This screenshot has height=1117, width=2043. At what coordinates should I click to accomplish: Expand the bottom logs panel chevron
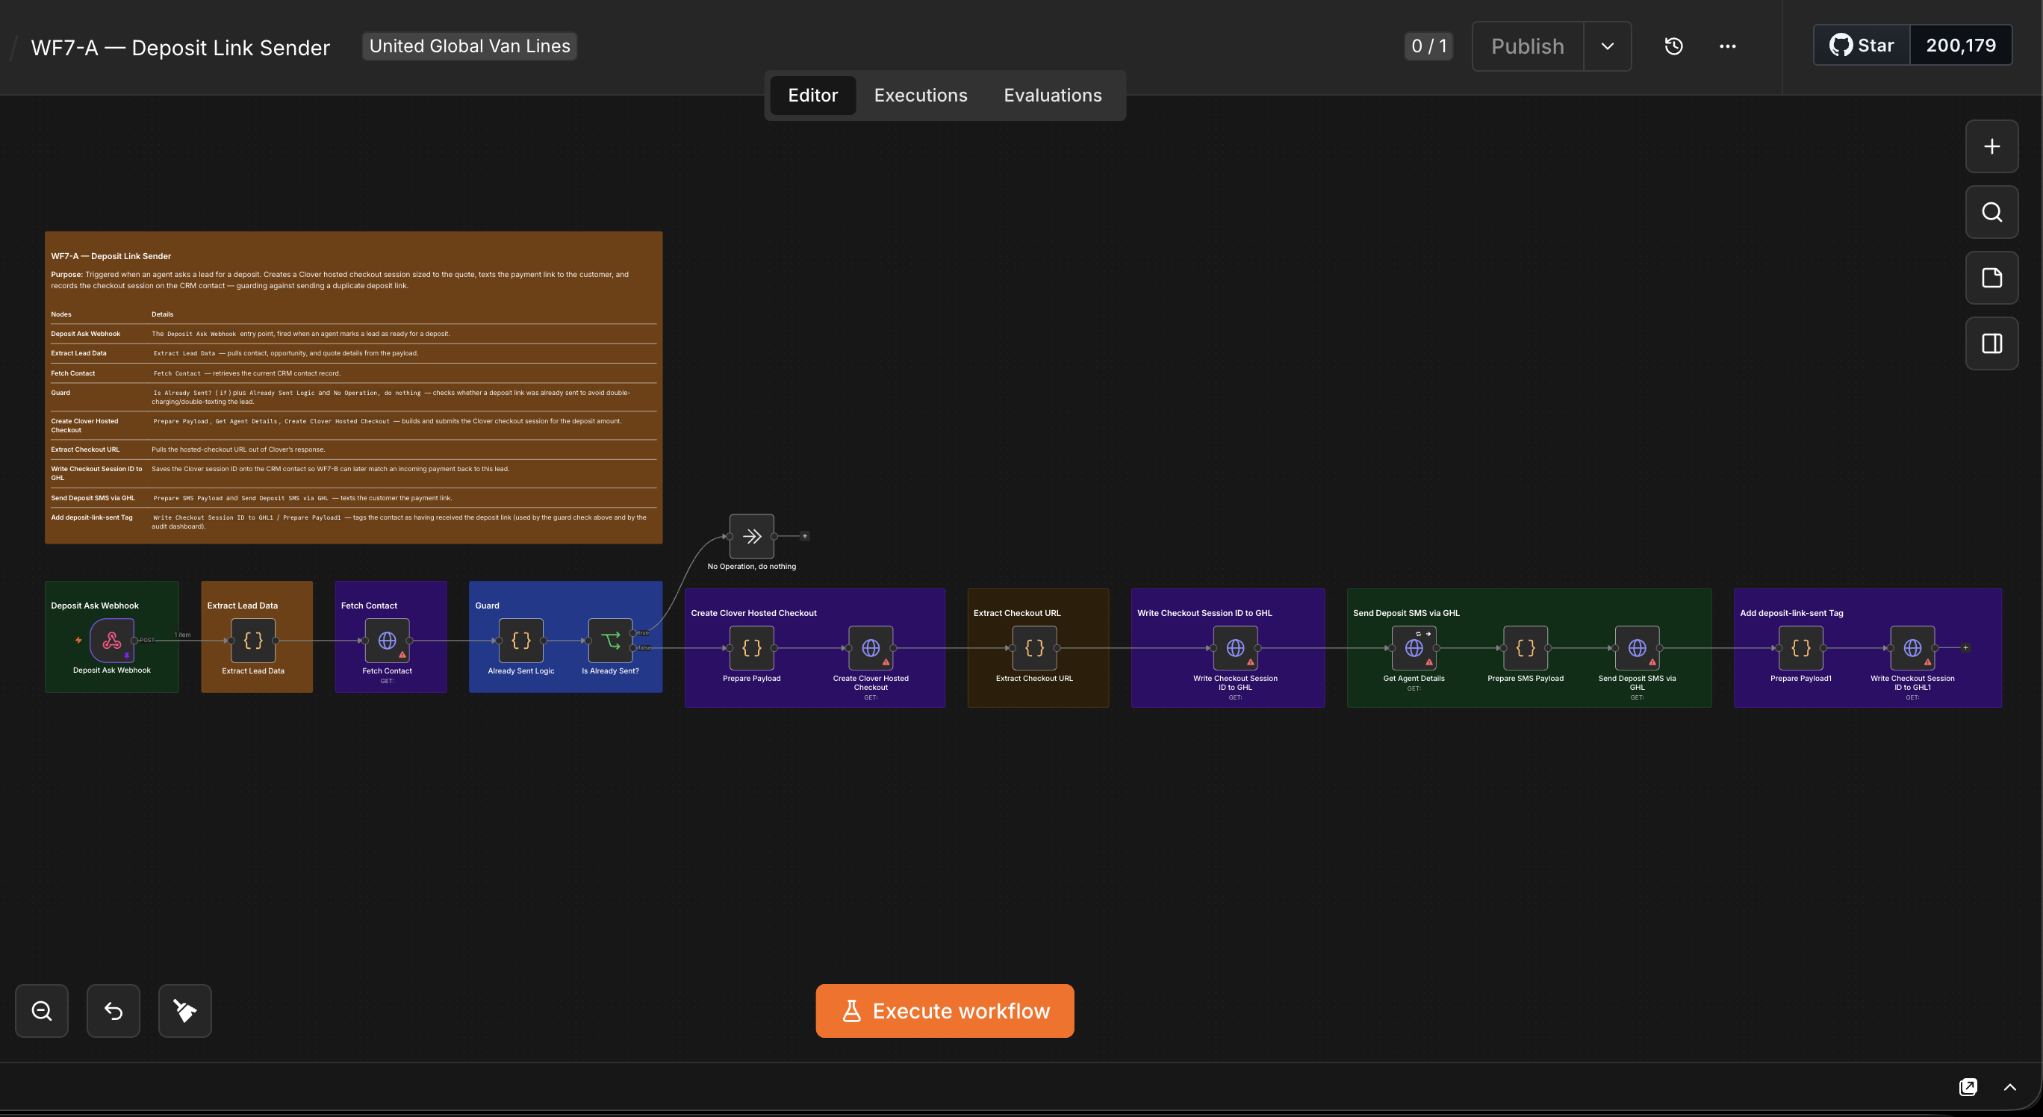[x=2009, y=1087]
